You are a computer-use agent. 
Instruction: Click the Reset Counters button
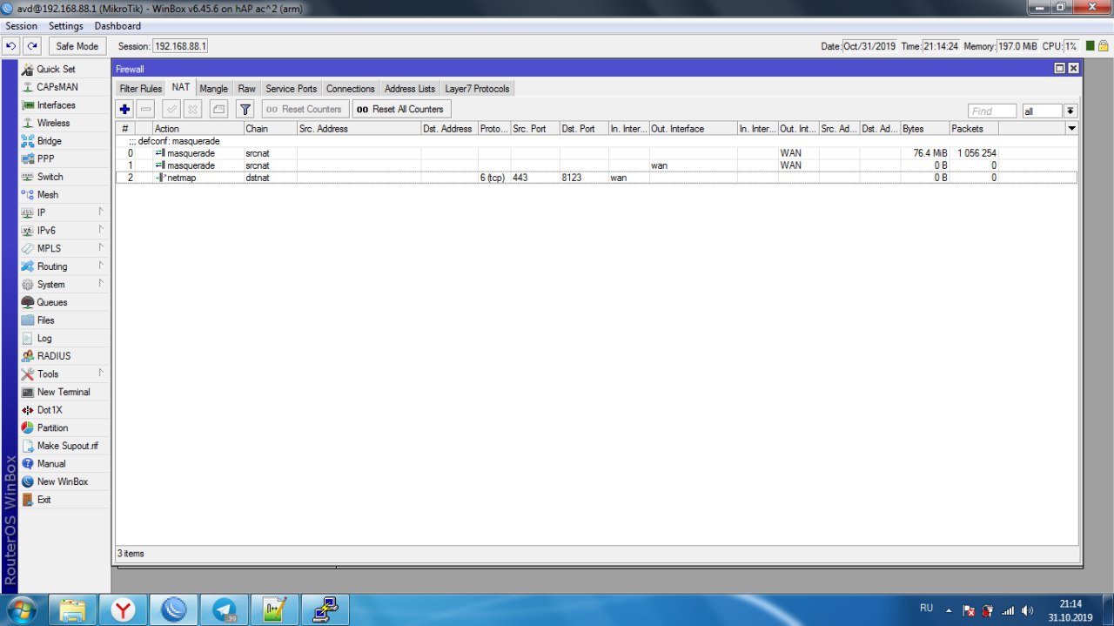coord(305,110)
